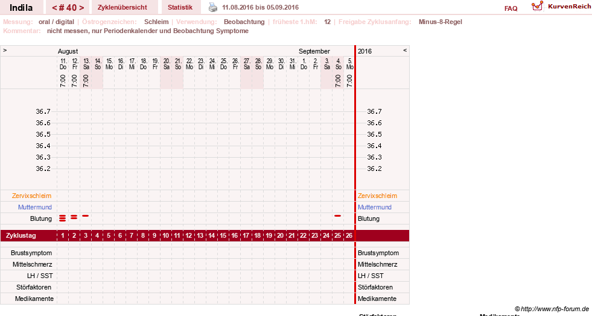Click the left LH / SST row label

(40, 276)
